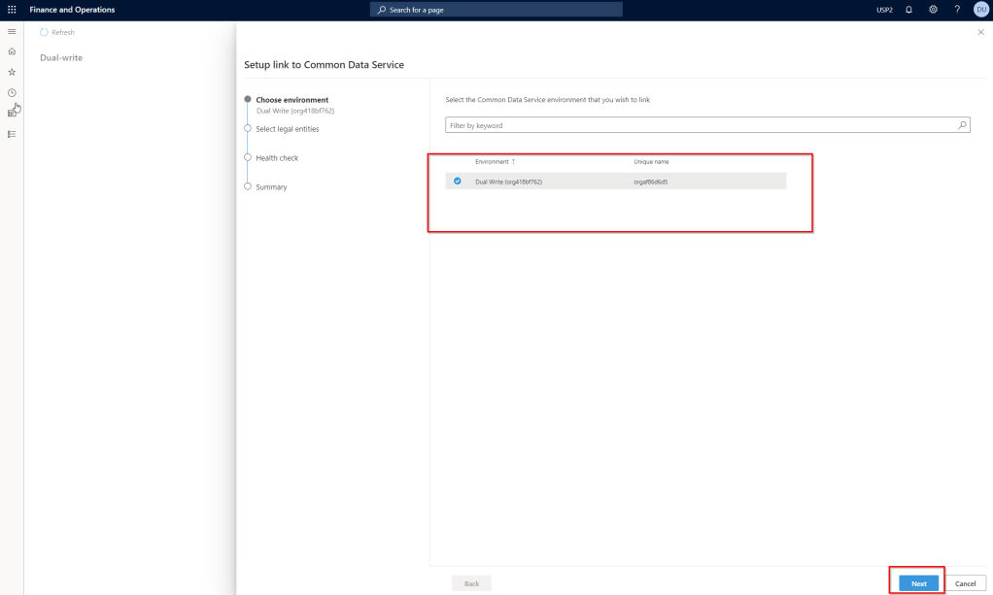
Task: Open DU user account avatar
Action: coord(980,10)
